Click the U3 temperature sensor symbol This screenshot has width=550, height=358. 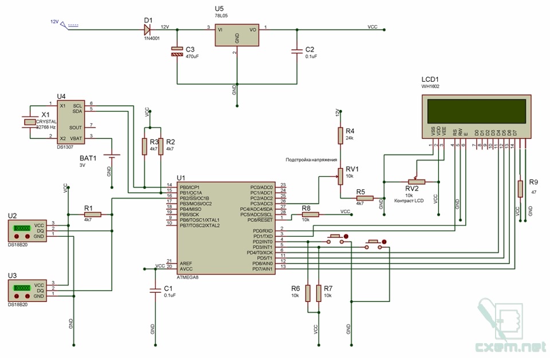(27, 291)
